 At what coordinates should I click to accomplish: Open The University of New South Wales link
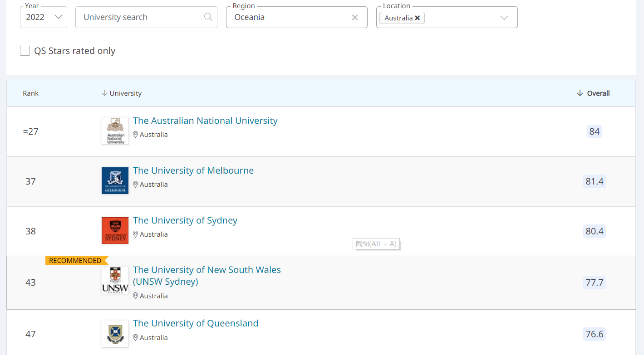(207, 270)
